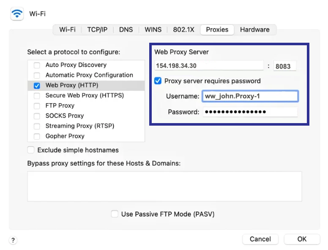The width and height of the screenshot is (328, 250).
Task: Click the Cancel button
Action: [x=260, y=239]
